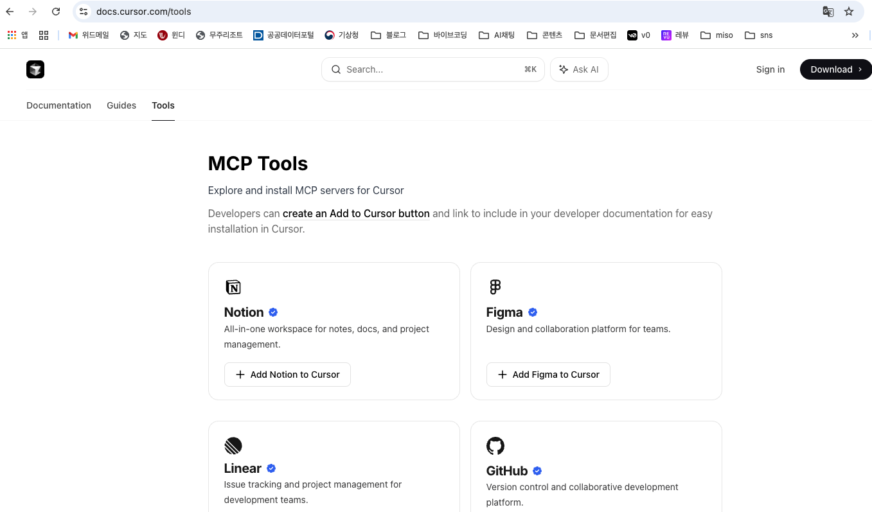Open site information icon in address bar

coord(84,12)
